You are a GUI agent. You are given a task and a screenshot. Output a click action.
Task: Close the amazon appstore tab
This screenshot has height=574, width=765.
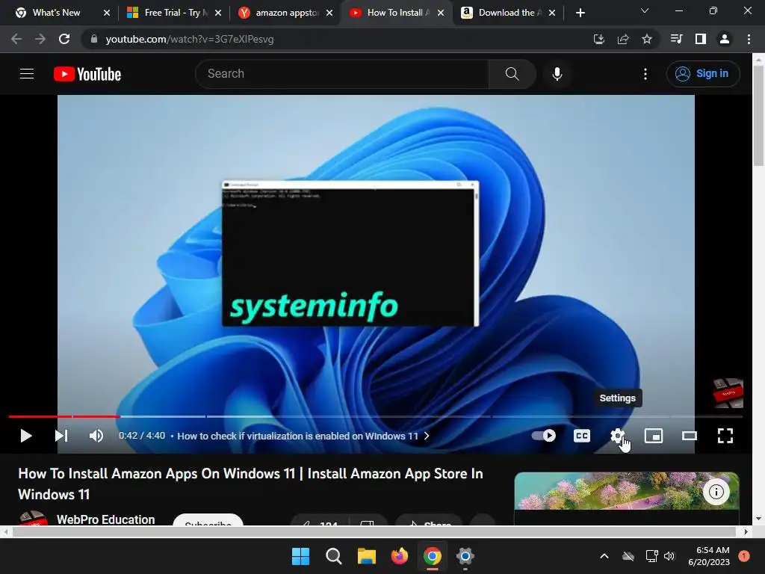point(329,13)
